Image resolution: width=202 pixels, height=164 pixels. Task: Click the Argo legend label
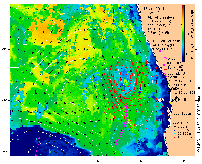[x=172, y=58]
